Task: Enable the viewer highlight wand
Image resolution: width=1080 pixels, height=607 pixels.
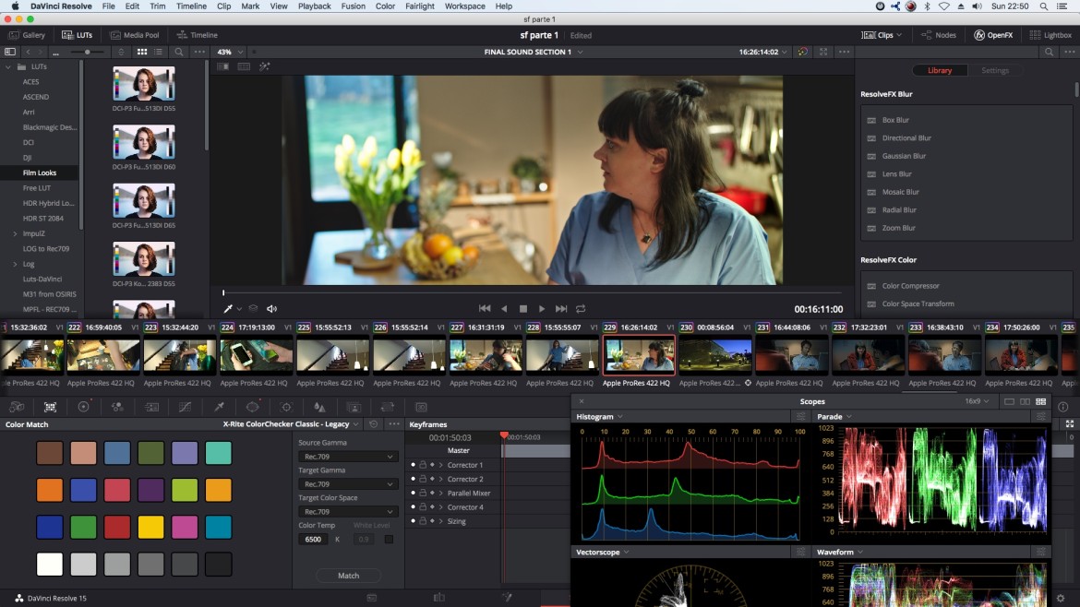Action: (x=265, y=66)
